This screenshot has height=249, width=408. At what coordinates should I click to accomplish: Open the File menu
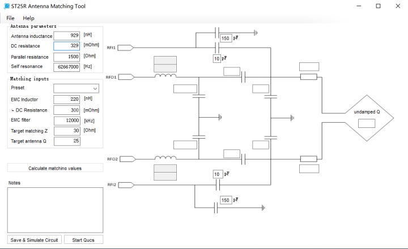click(x=10, y=18)
